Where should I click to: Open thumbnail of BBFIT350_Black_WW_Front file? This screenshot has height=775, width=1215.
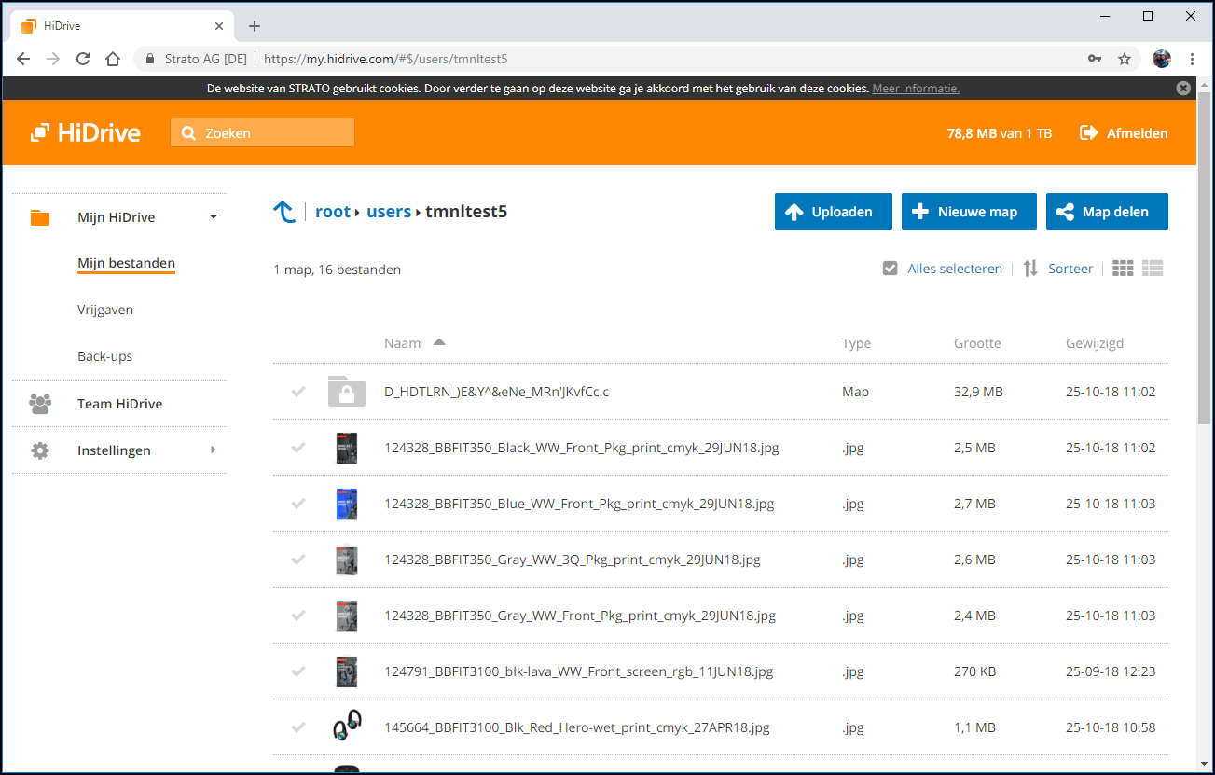pyautogui.click(x=347, y=448)
